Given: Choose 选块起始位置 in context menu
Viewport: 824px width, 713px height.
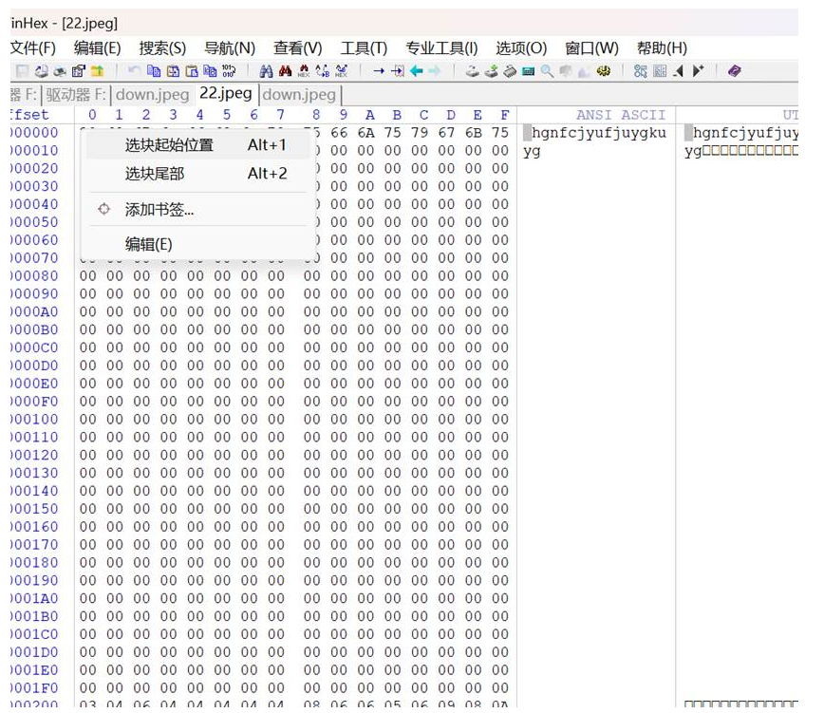Looking at the screenshot, I should [197, 145].
